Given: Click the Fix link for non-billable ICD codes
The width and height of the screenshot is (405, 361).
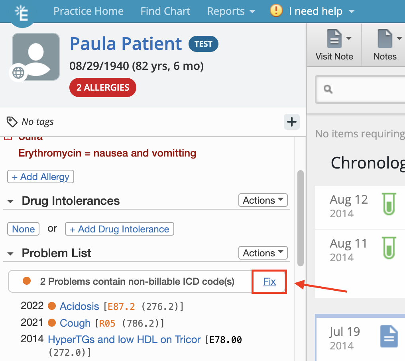Looking at the screenshot, I should (269, 282).
